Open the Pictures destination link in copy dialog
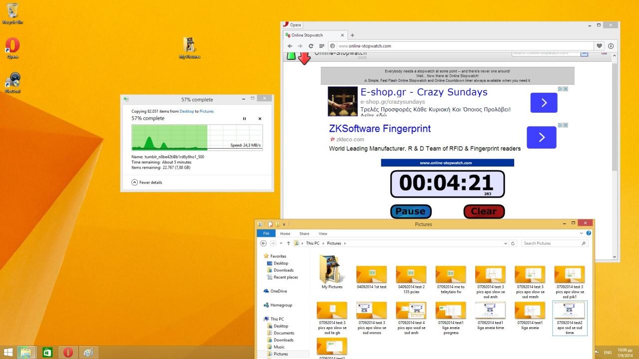Viewport: 639px width, 359px height. [x=207, y=111]
